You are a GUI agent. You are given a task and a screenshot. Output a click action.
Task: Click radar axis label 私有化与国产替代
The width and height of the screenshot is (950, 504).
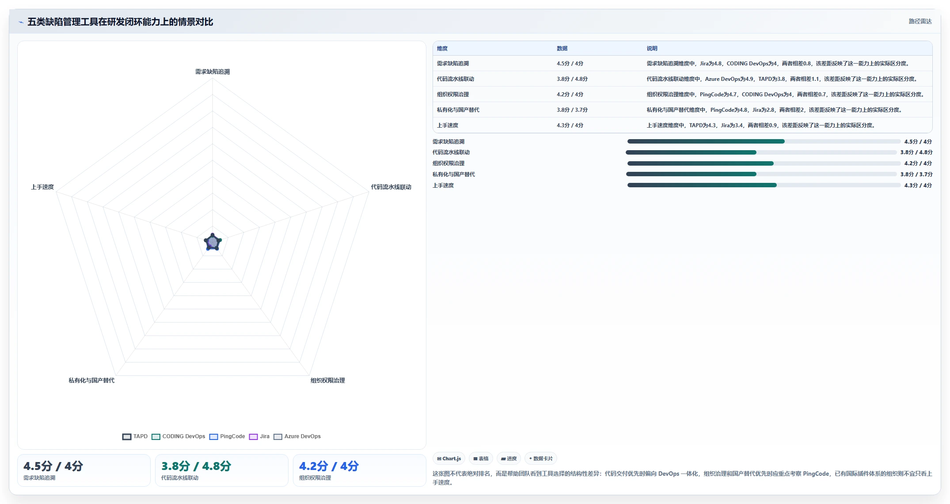pyautogui.click(x=91, y=380)
